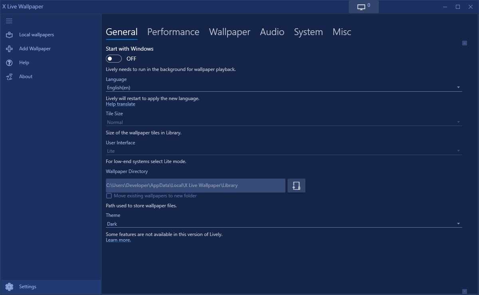
Task: Select the Add Wallpaper option
Action: [9, 49]
